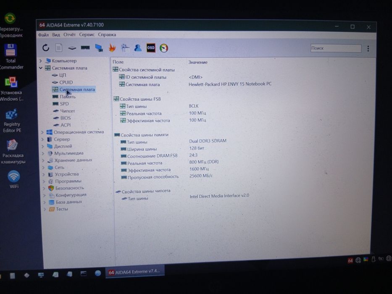Open the Report page icon in toolbar
This screenshot has width=392, height=294.
(59, 47)
